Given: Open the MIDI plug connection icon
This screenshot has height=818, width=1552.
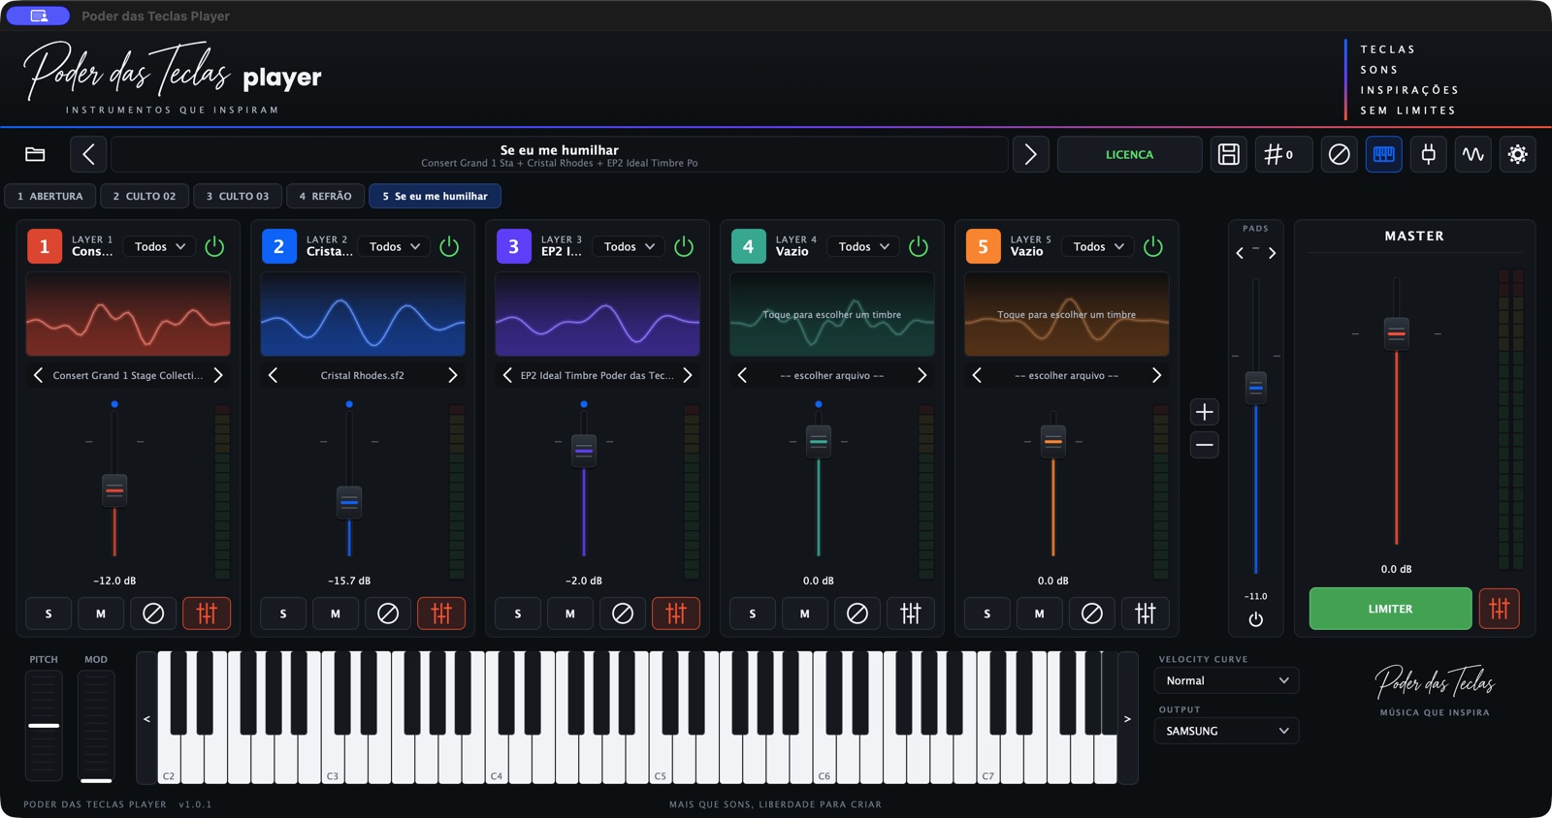Looking at the screenshot, I should (1429, 154).
